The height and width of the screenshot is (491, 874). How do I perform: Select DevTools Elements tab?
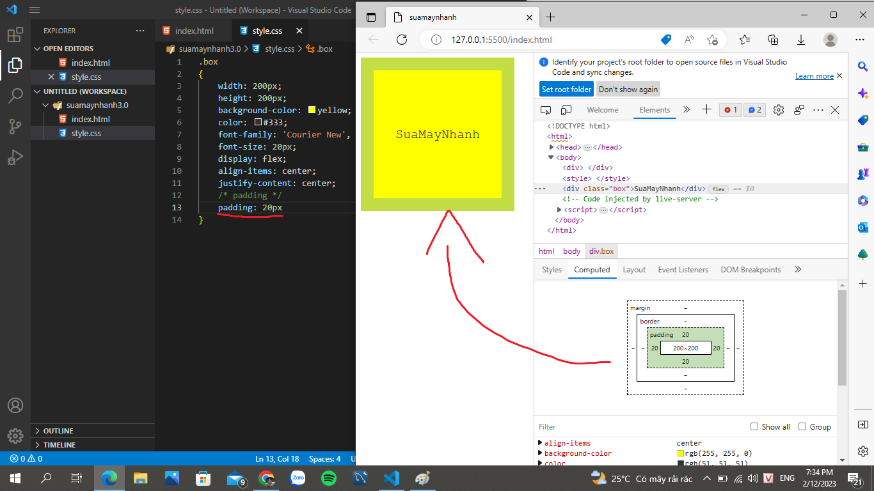[655, 110]
